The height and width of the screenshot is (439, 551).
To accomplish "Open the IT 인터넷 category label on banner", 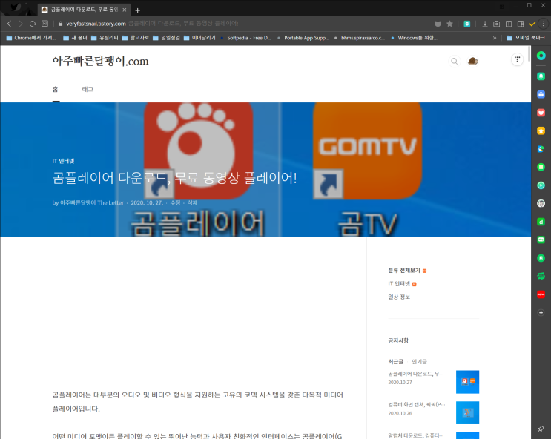I will tap(63, 161).
